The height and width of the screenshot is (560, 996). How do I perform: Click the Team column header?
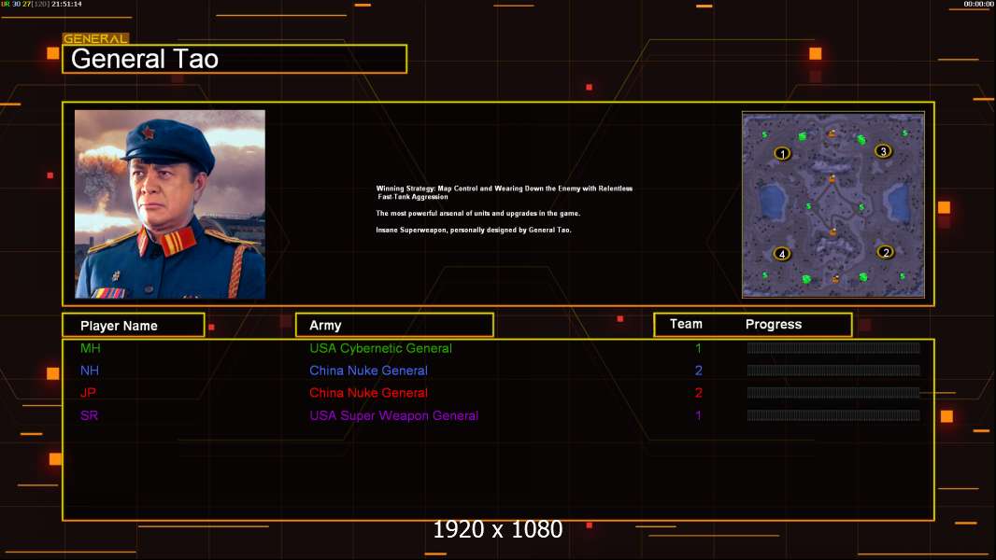point(686,324)
